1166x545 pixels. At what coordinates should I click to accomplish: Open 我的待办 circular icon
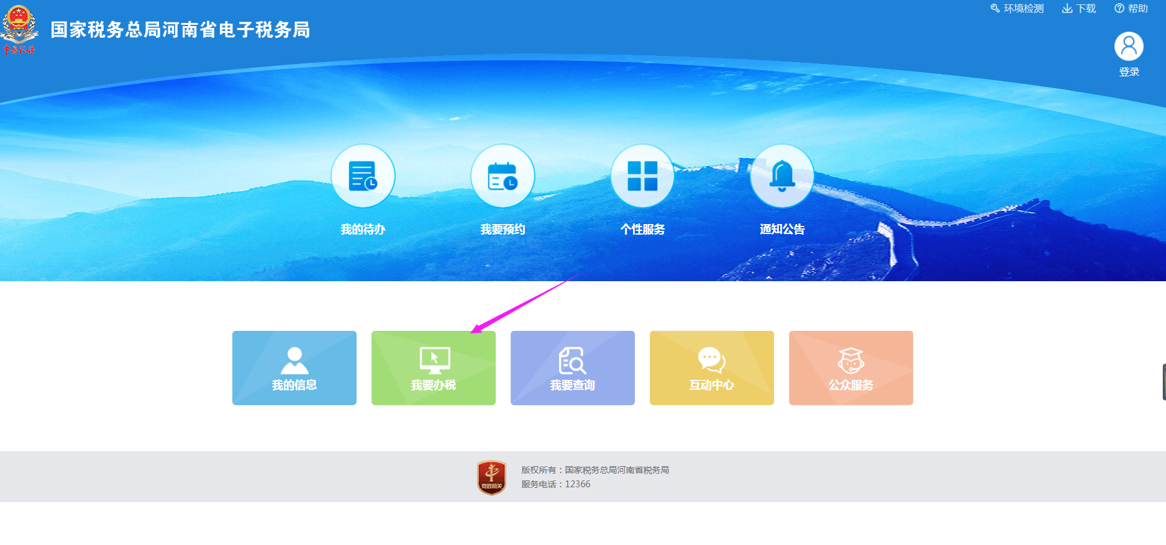[x=363, y=176]
